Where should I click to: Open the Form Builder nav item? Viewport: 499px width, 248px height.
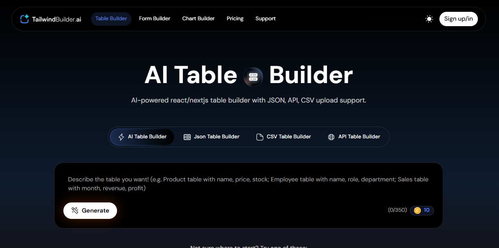click(x=155, y=19)
